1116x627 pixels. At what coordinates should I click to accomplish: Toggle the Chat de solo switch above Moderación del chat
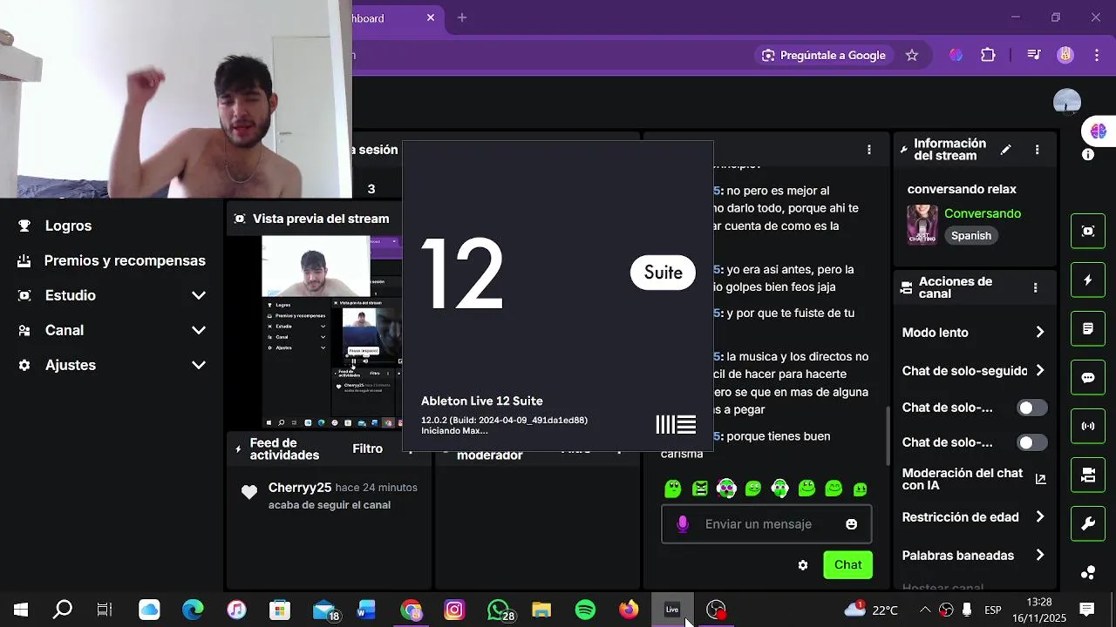pyautogui.click(x=1032, y=442)
